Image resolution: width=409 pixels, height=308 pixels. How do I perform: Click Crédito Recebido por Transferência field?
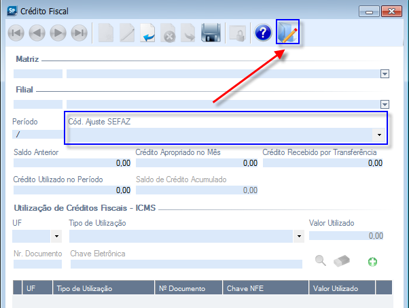point(323,163)
